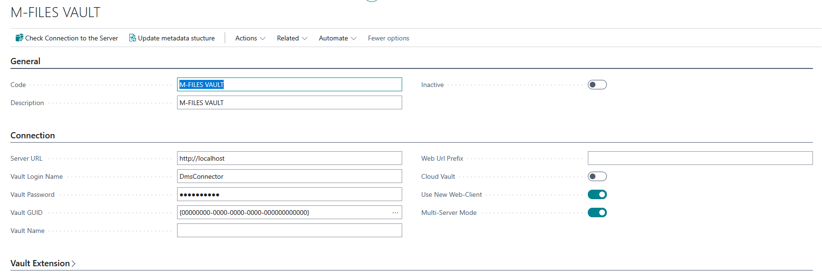This screenshot has width=822, height=280.
Task: Open the Actions dropdown menu
Action: coord(250,38)
